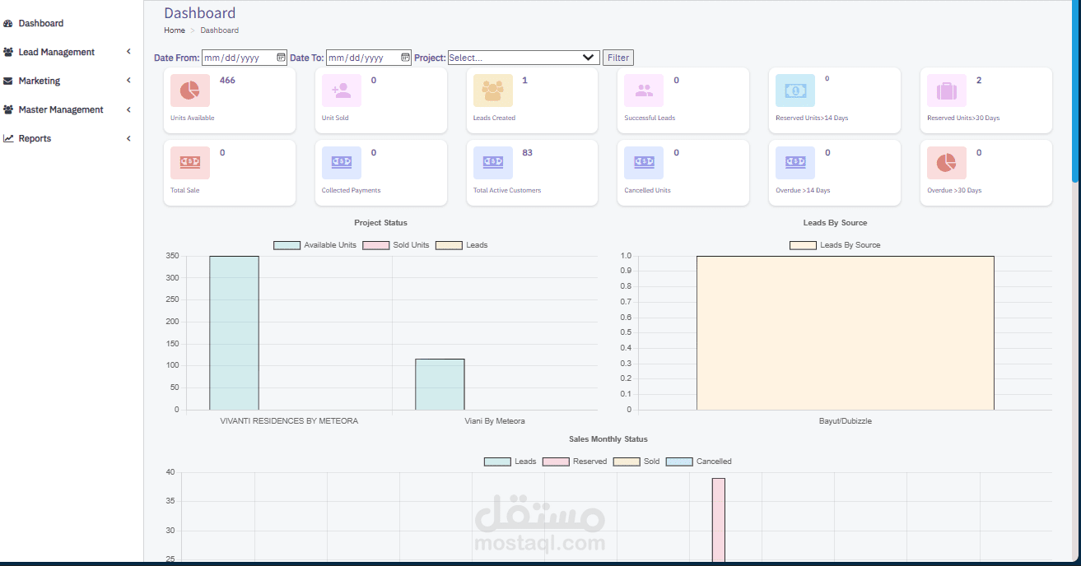1081x566 pixels.
Task: Click the Bayut/Dubizzle leads bar
Action: click(846, 333)
